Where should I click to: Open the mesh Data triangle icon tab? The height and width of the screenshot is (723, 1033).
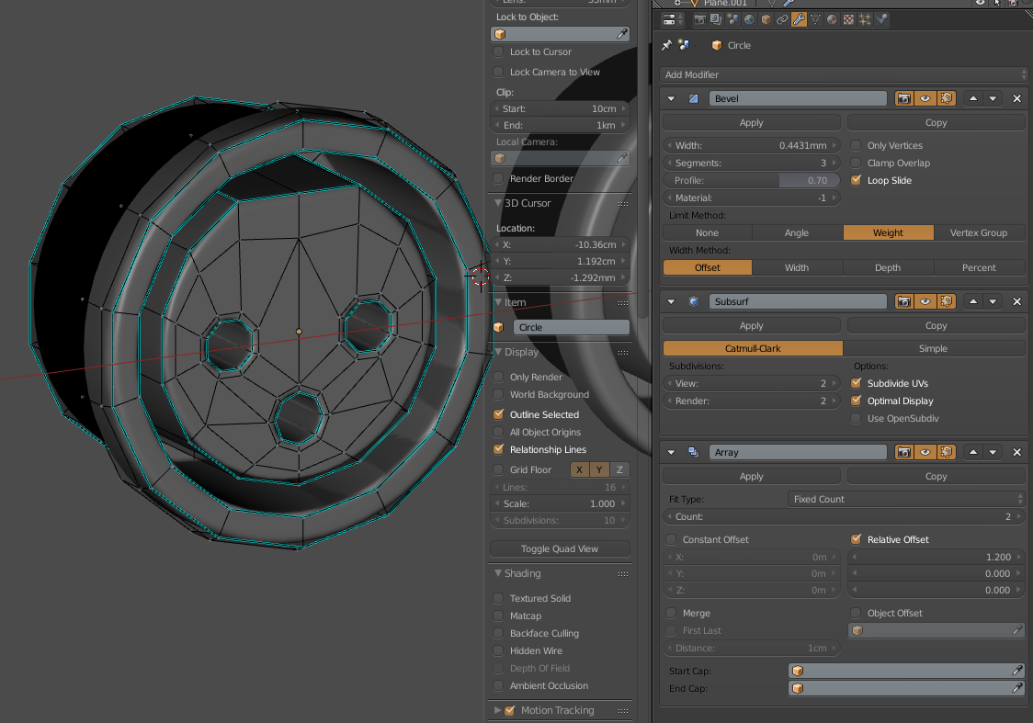pos(815,20)
